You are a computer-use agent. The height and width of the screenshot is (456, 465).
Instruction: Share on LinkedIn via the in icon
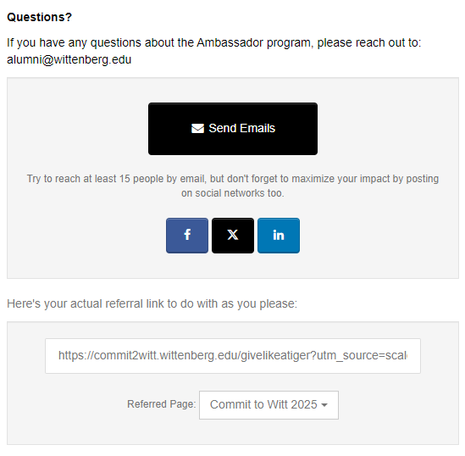click(x=279, y=236)
